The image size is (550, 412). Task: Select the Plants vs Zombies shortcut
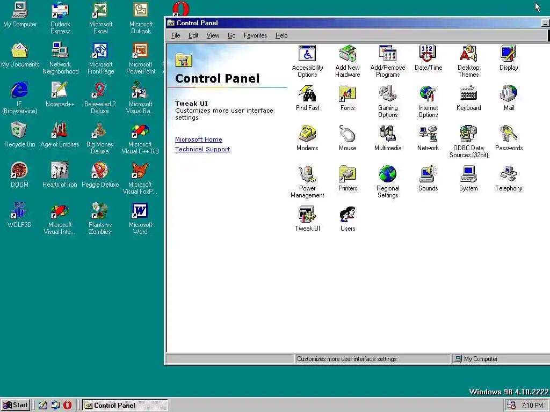coord(100,218)
